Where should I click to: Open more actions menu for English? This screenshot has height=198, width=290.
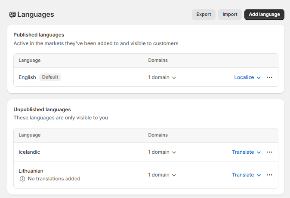(269, 77)
